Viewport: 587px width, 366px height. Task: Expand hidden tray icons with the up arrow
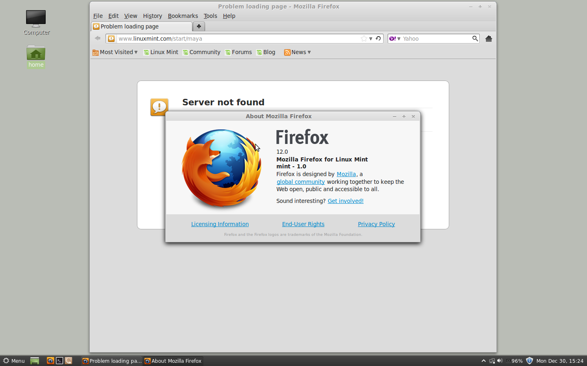click(483, 361)
